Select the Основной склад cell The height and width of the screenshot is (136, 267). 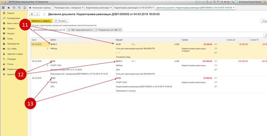148,57
